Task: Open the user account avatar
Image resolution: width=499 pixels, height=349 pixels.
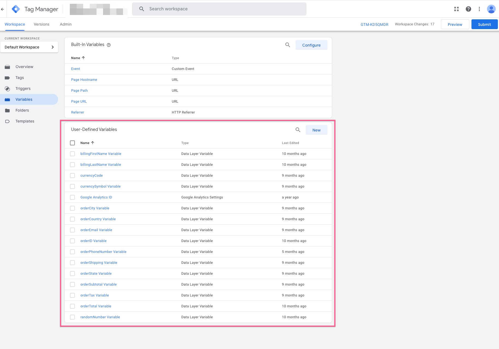Action: click(x=491, y=9)
